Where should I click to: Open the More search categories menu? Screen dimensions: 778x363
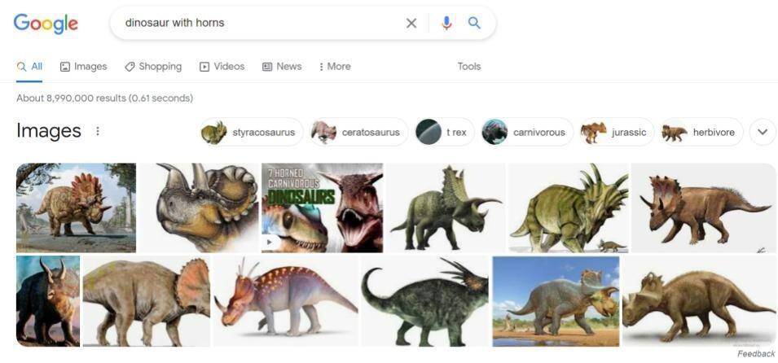(335, 67)
